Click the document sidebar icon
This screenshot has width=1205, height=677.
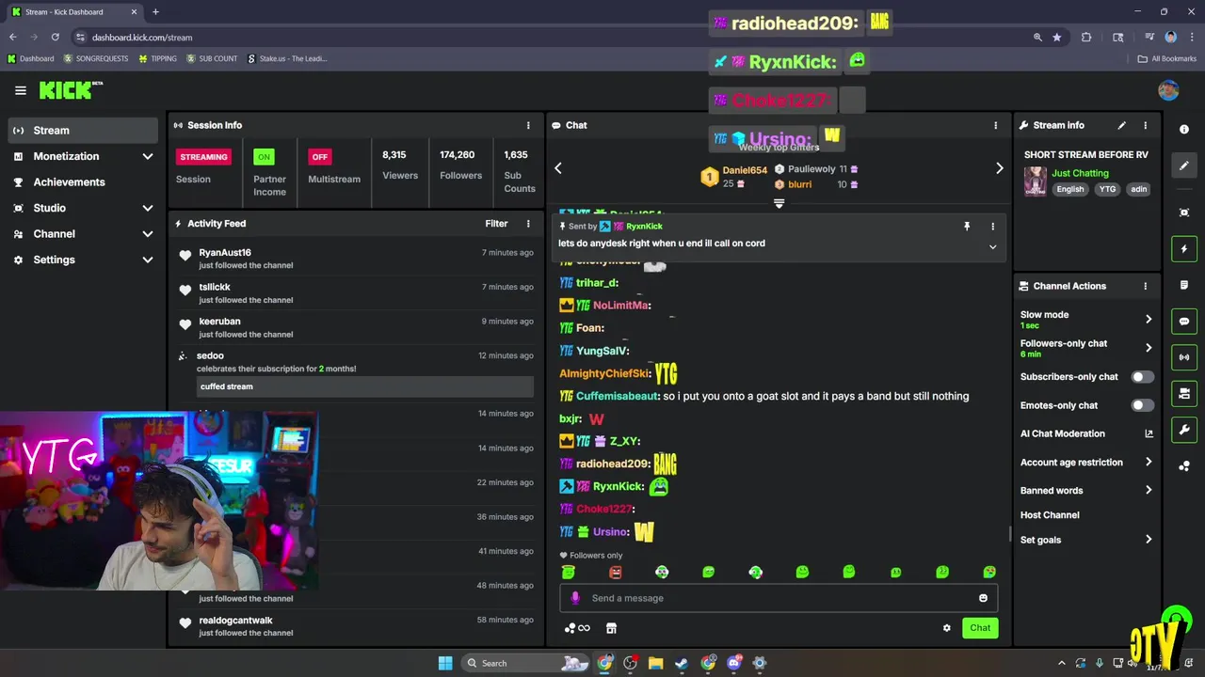pos(1184,285)
